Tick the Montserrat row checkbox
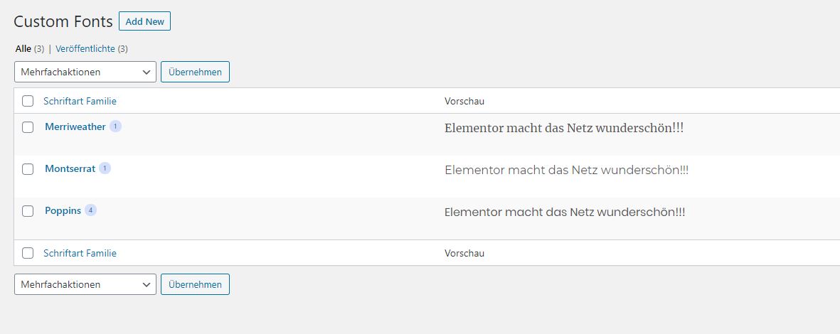 click(x=28, y=169)
